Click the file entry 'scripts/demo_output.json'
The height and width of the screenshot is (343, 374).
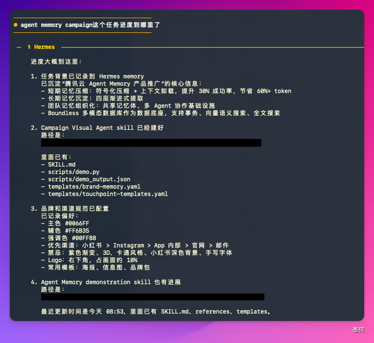pos(89,179)
